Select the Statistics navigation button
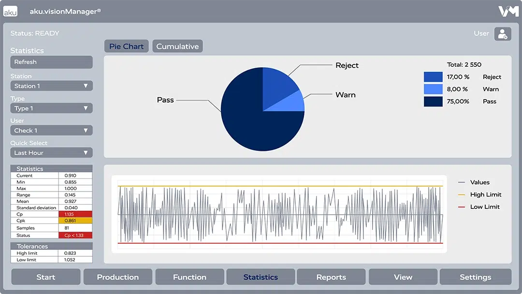The width and height of the screenshot is (522, 294). [261, 277]
